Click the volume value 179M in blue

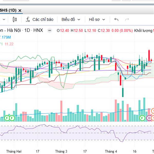pyautogui.click(x=5, y=37)
